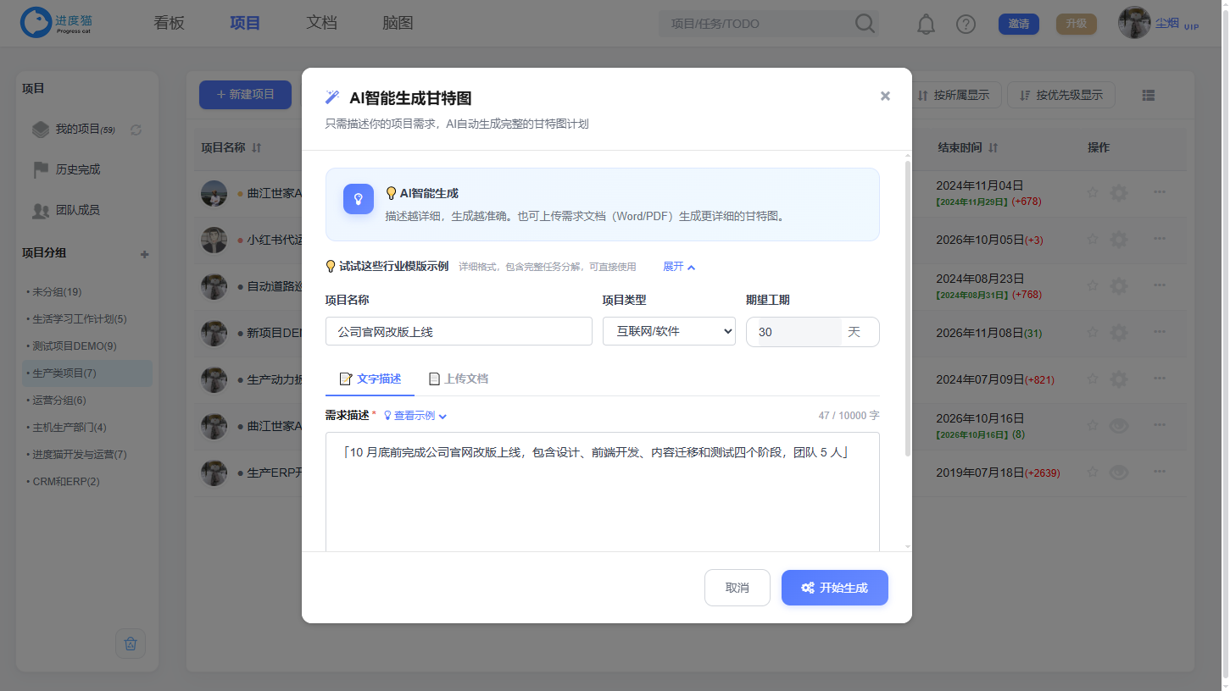The image size is (1230, 691).
Task: Switch to the 上传文档 tab
Action: click(x=459, y=379)
